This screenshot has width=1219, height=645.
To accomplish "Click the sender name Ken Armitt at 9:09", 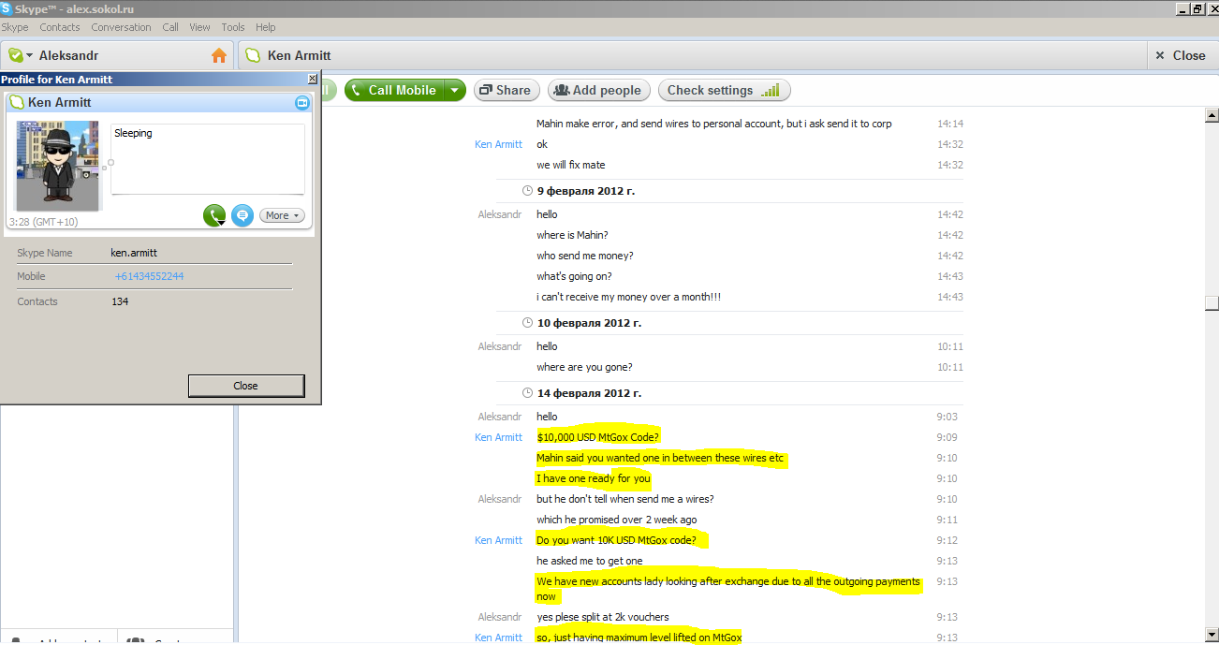I will pyautogui.click(x=498, y=437).
